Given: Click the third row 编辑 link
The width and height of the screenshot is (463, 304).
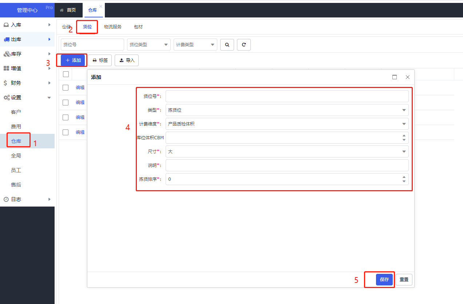Looking at the screenshot, I should 80,117.
